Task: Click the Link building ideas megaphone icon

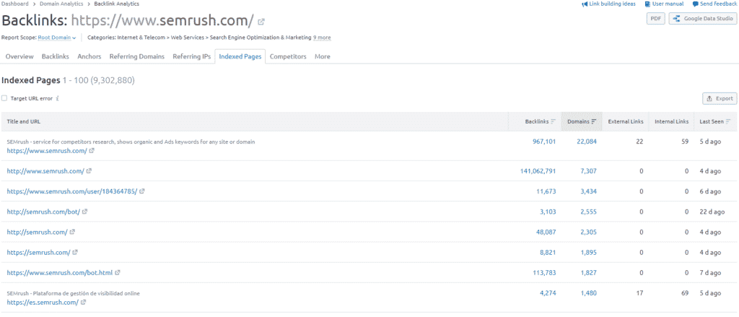Action: click(x=585, y=4)
